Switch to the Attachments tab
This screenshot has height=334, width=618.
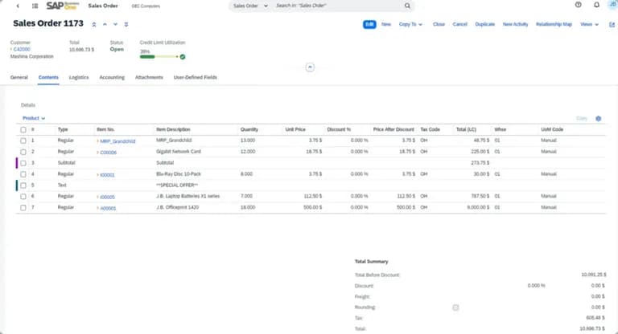[x=149, y=78]
